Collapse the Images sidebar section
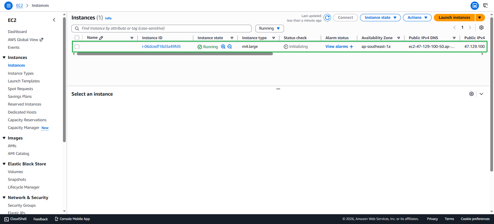This screenshot has width=494, height=224. point(4,138)
